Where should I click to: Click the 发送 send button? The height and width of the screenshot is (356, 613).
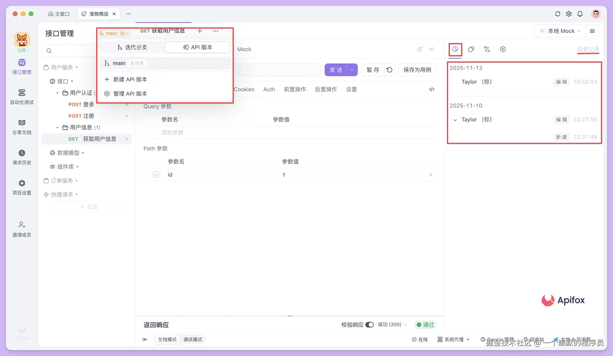pyautogui.click(x=336, y=70)
